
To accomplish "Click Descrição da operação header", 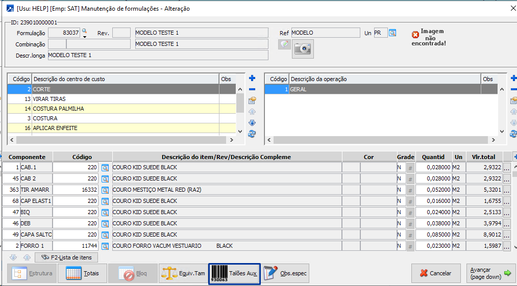I will click(385, 79).
